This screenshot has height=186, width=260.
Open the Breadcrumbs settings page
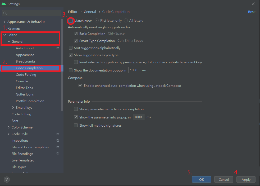pos(26,61)
